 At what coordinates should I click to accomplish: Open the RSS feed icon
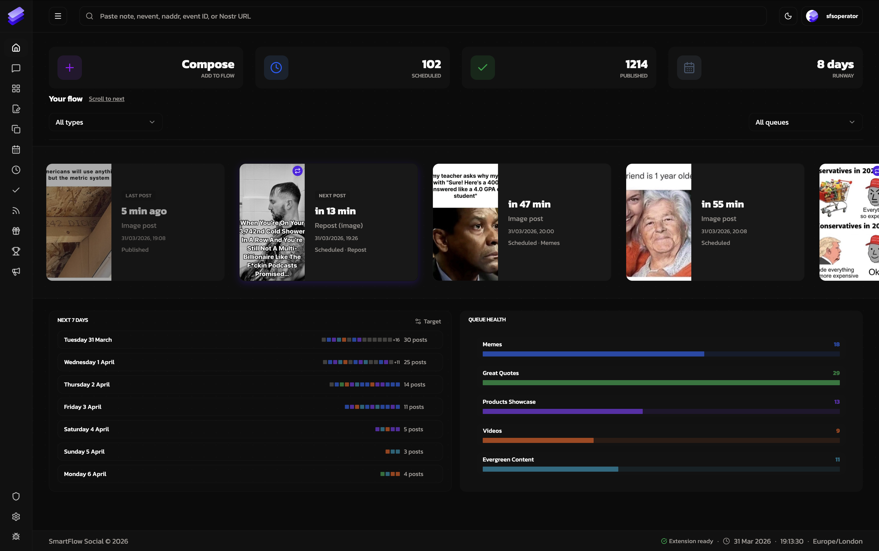pos(16,210)
